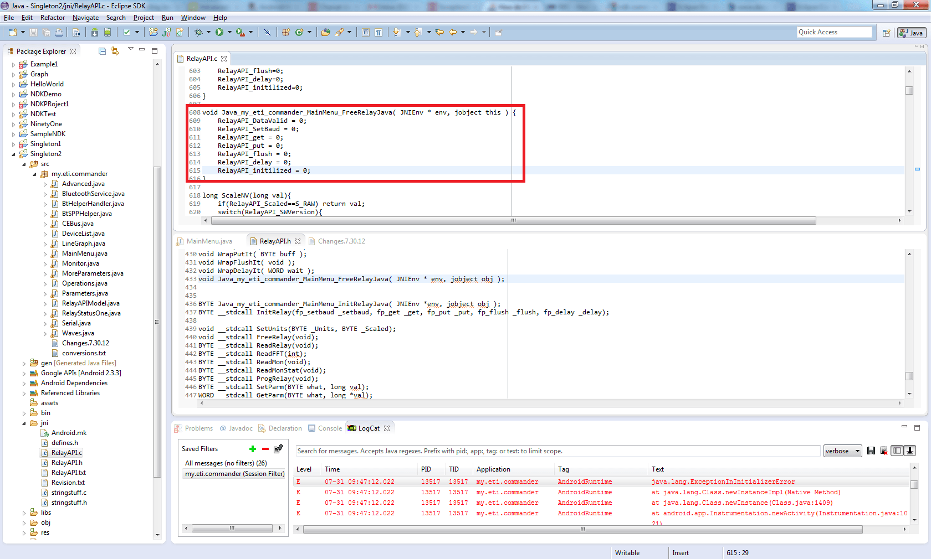Switch to the MainMenu.java editor tab

pos(209,241)
